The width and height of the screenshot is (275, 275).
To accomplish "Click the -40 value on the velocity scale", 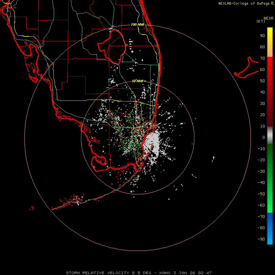I will point(261,183).
